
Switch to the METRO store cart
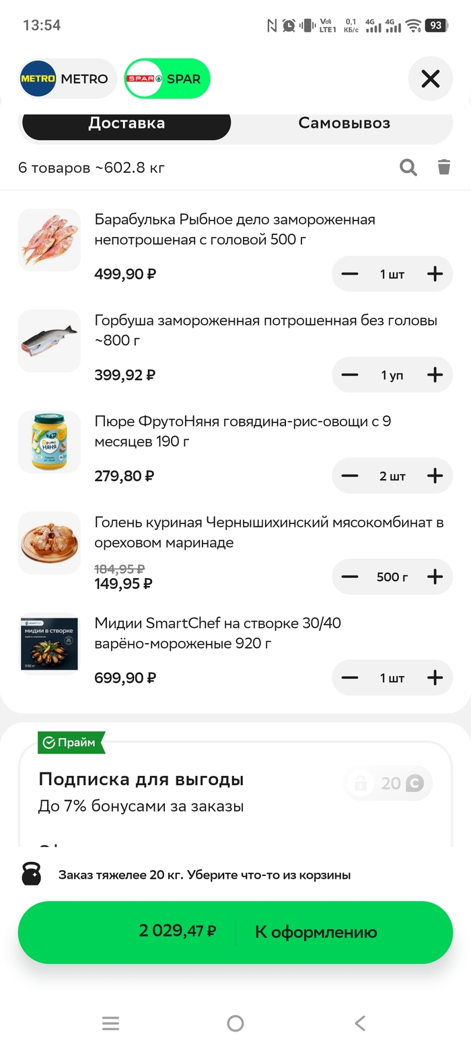tap(66, 79)
